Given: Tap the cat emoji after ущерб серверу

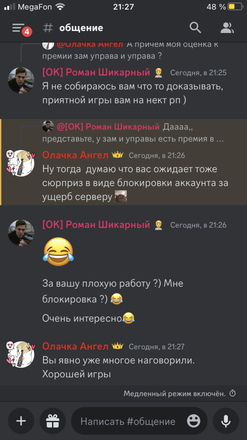Looking at the screenshot, I should [x=121, y=196].
